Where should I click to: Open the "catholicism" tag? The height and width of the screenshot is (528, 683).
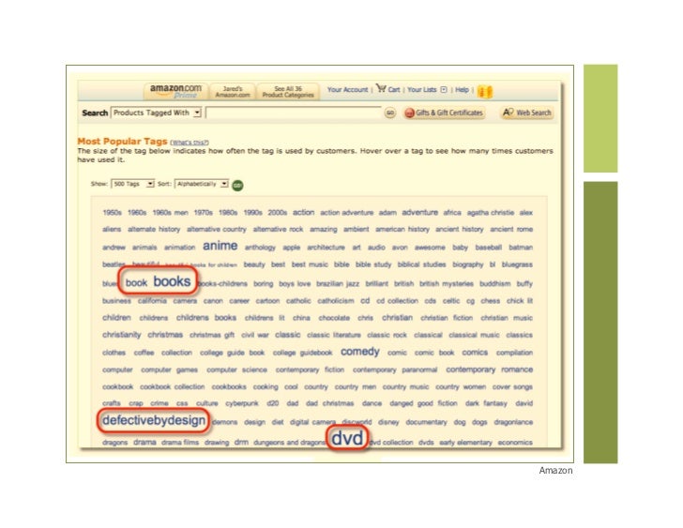coord(336,301)
